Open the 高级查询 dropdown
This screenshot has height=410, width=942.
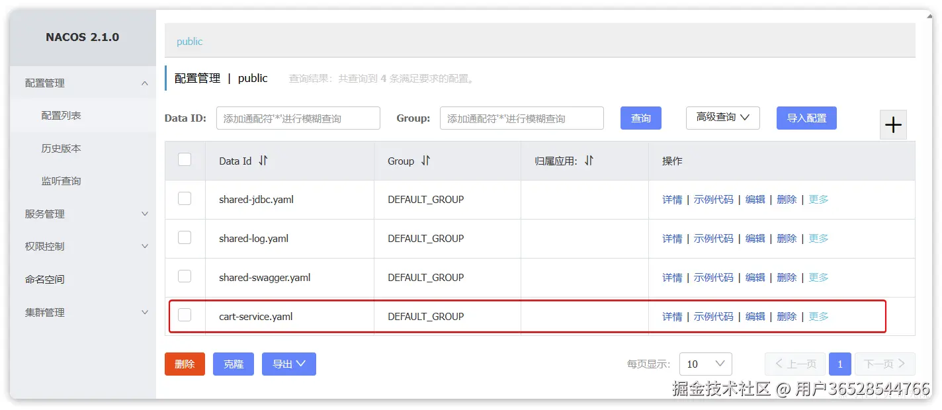[x=722, y=118]
